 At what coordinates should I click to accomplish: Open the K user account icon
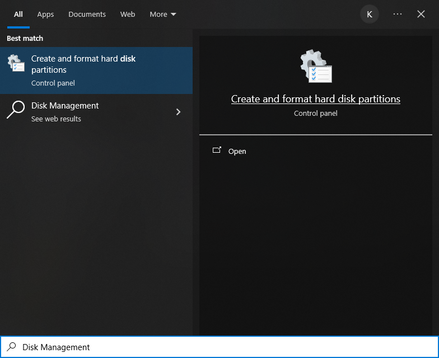370,15
